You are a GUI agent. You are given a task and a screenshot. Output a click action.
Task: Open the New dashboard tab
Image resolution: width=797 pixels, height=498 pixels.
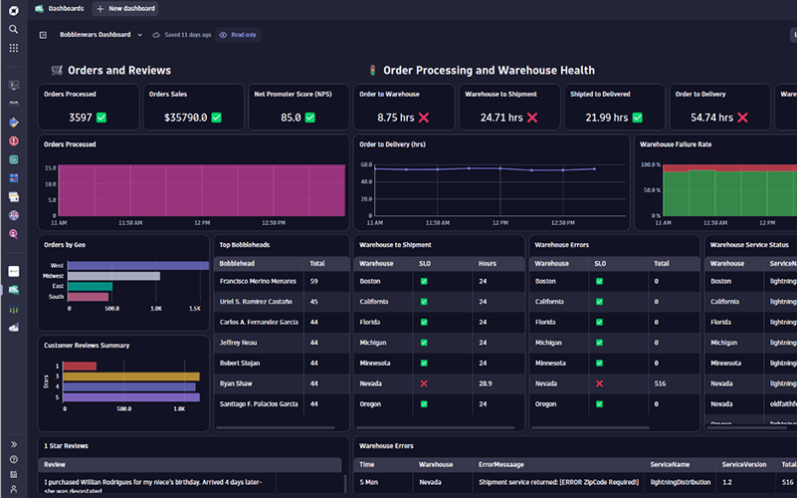point(124,8)
